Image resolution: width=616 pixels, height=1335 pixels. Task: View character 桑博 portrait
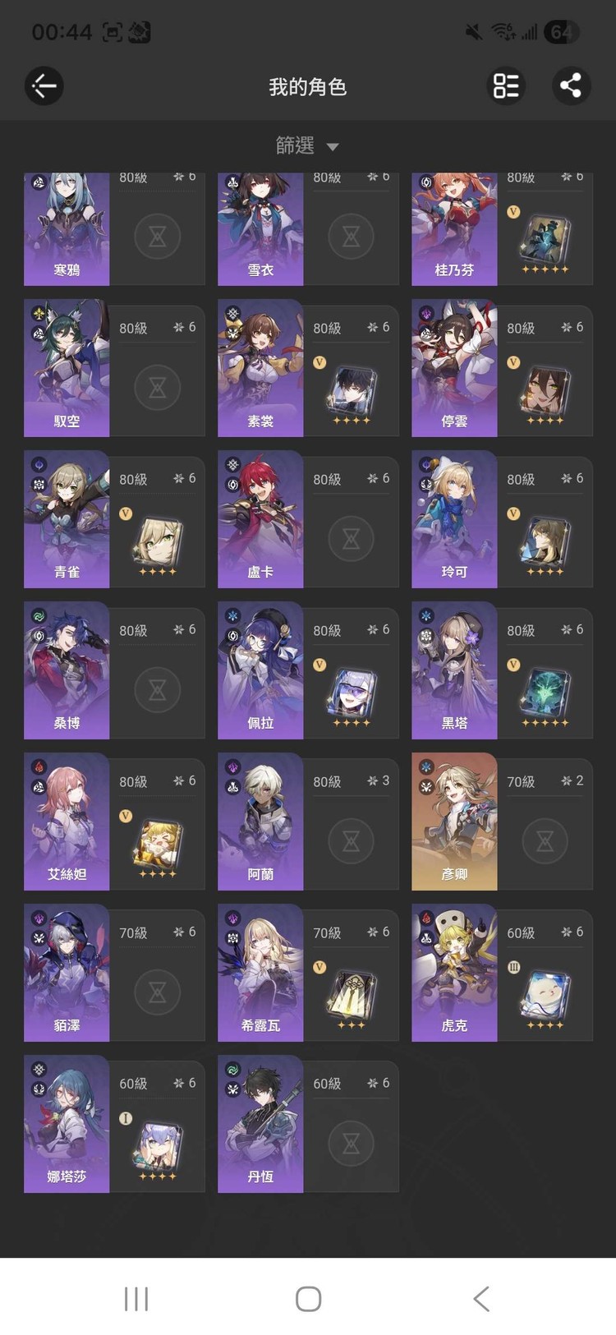tap(67, 670)
